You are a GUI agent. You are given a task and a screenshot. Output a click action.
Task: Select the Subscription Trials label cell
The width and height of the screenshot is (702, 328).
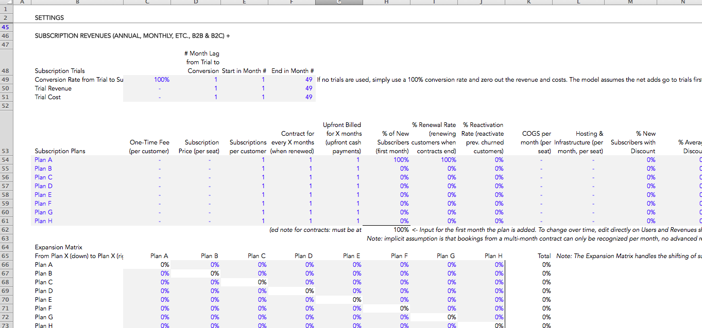pos(60,71)
